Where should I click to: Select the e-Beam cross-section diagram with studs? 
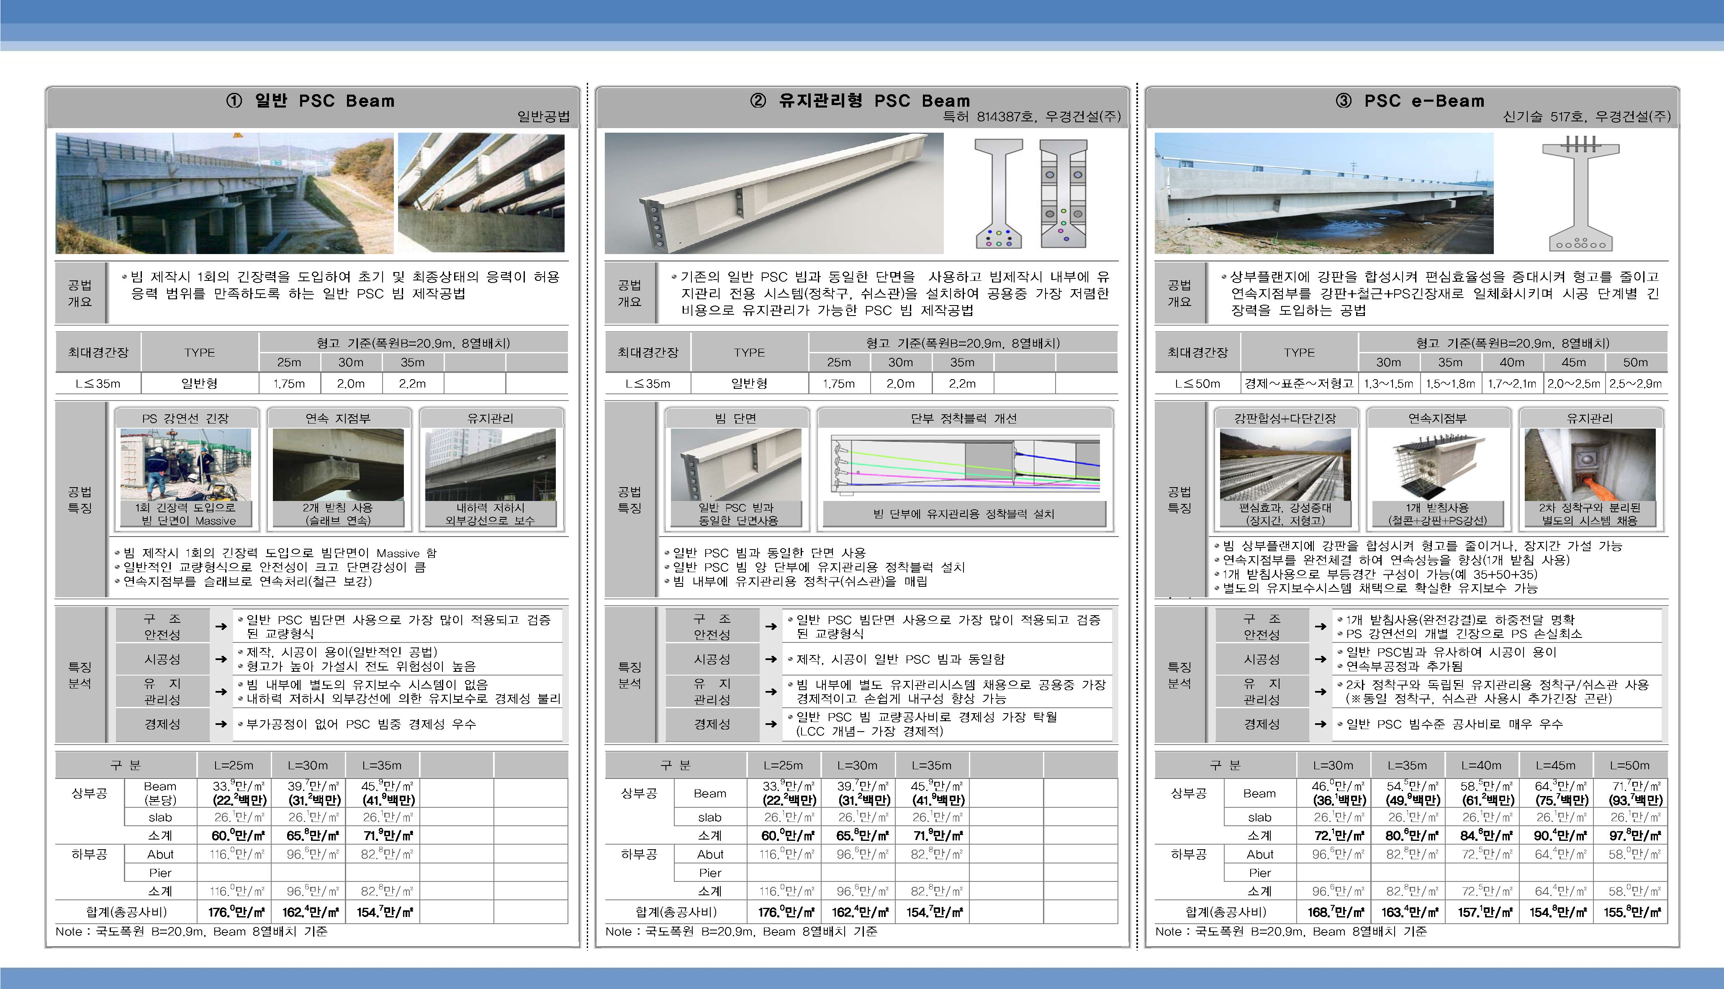click(1580, 194)
